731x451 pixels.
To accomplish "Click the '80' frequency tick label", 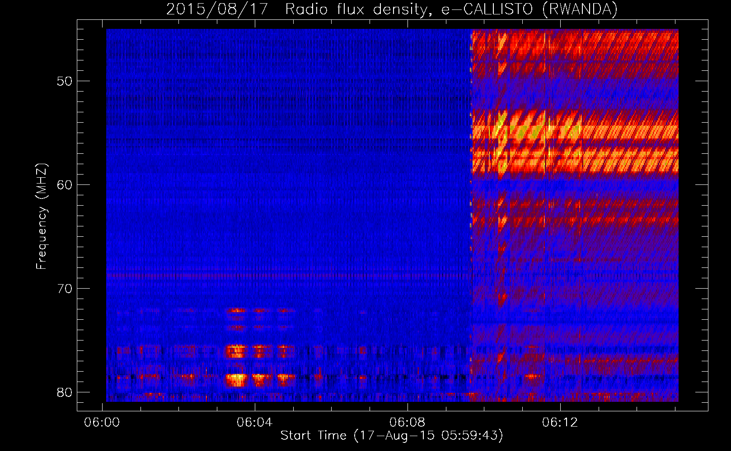I will pyautogui.click(x=65, y=392).
